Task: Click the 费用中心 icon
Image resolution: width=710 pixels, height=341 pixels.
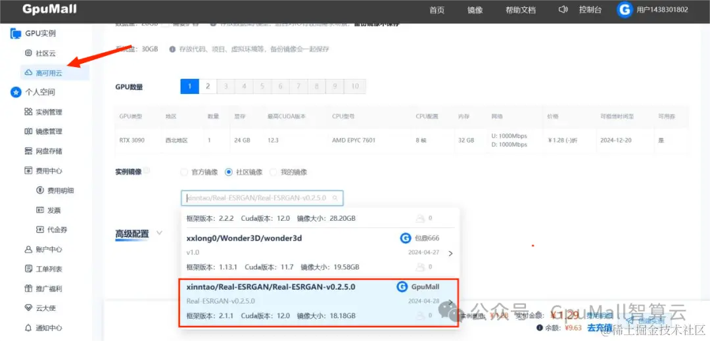Action: [x=28, y=171]
